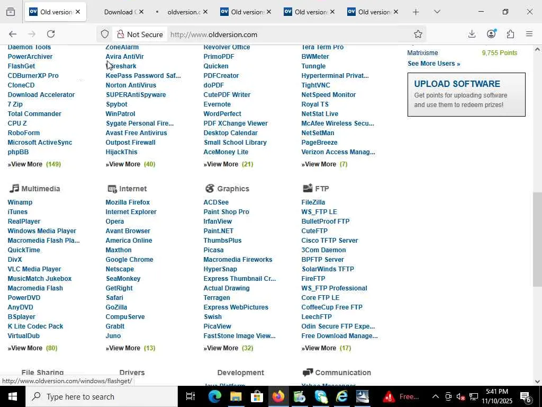542x407 pixels.
Task: Expand View More (7) networking list
Action: [324, 164]
